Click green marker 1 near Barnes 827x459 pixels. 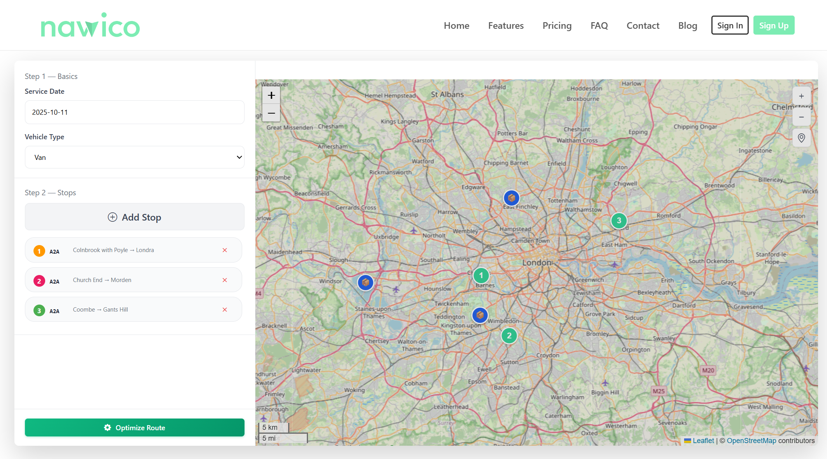(x=481, y=275)
